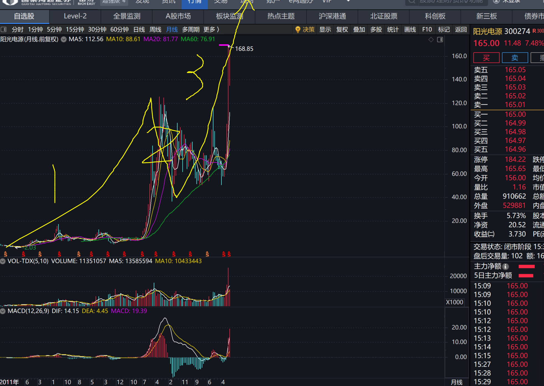Click the 画线 drawing tool

[x=410, y=30]
